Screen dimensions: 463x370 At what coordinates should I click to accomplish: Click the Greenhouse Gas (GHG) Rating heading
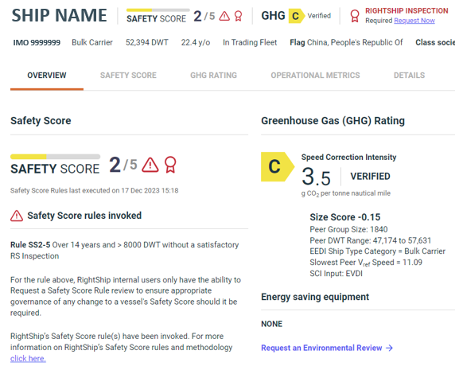coord(333,120)
